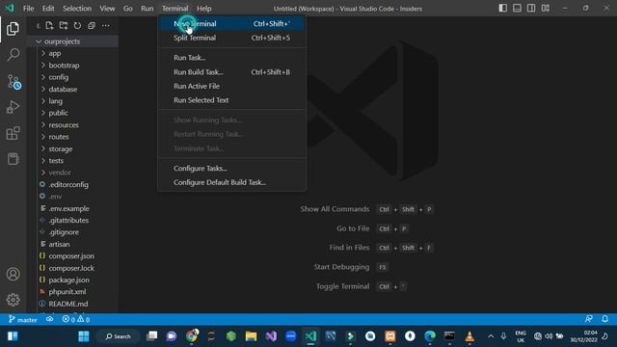Open the Testing view icon in activity bar

click(x=13, y=159)
